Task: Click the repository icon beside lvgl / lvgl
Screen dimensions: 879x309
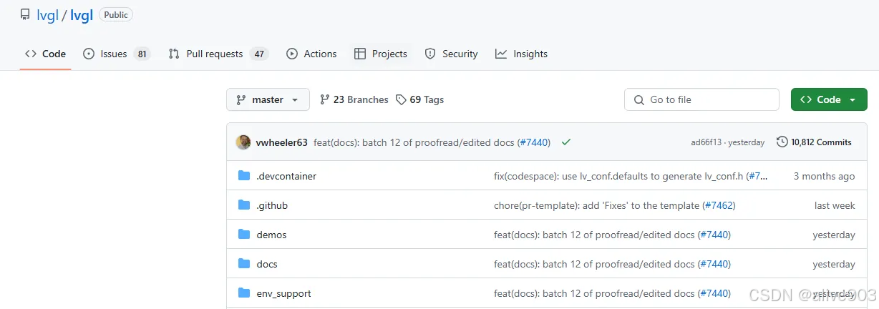Action: pos(25,15)
